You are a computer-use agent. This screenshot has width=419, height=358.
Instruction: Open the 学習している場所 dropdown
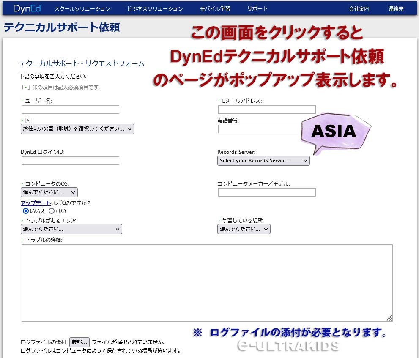click(x=244, y=229)
